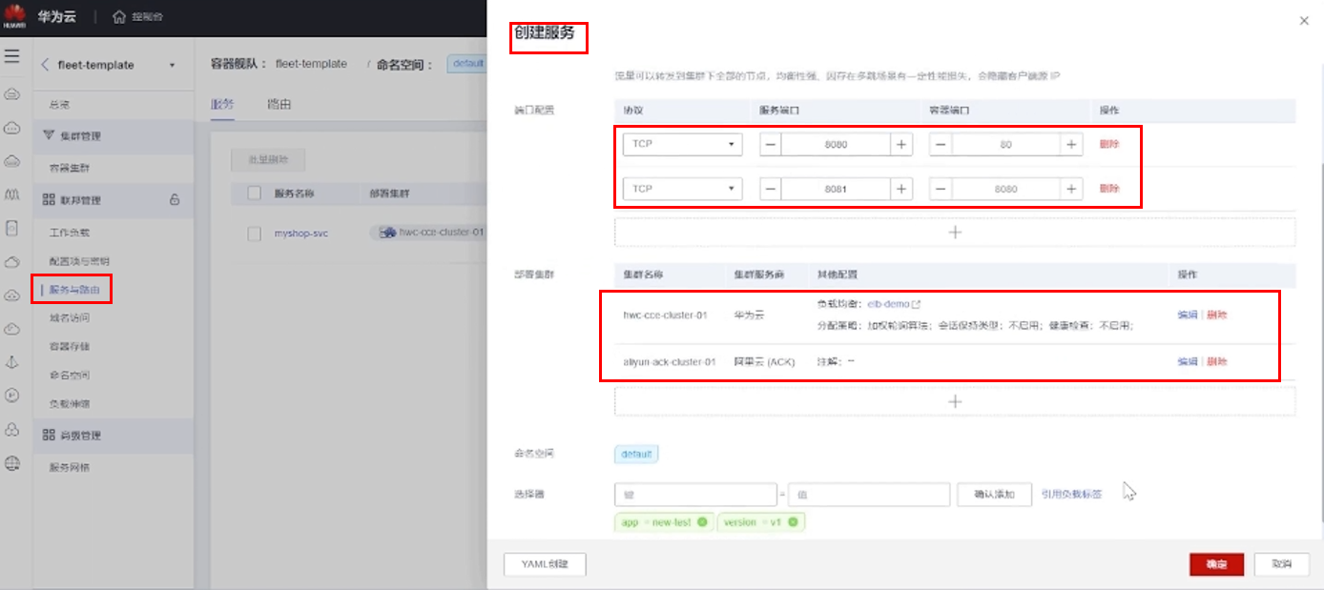Click the 引用负载标签 link
Screen dimensions: 1324x590
click(1072, 495)
